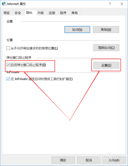Uncheck InPrivate 禁用工具栏和扩展 checkbox

(x=8, y=79)
